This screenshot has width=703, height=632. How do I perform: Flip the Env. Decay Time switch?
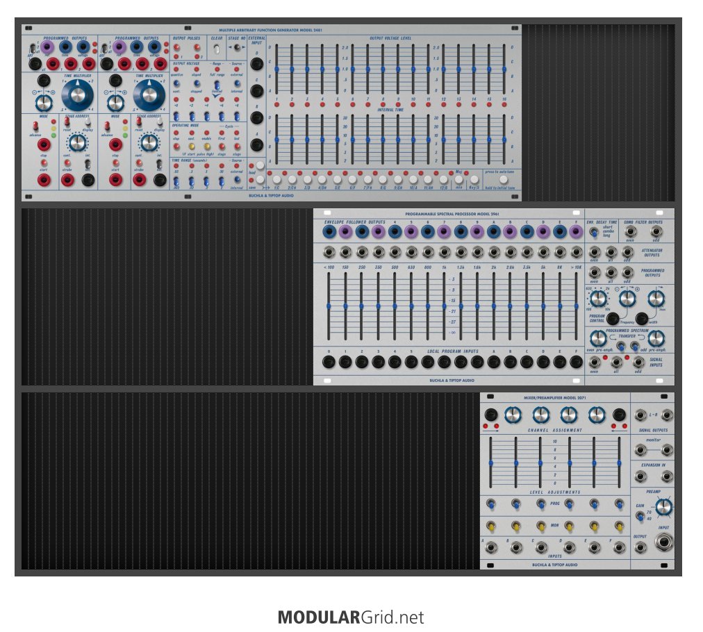click(594, 232)
